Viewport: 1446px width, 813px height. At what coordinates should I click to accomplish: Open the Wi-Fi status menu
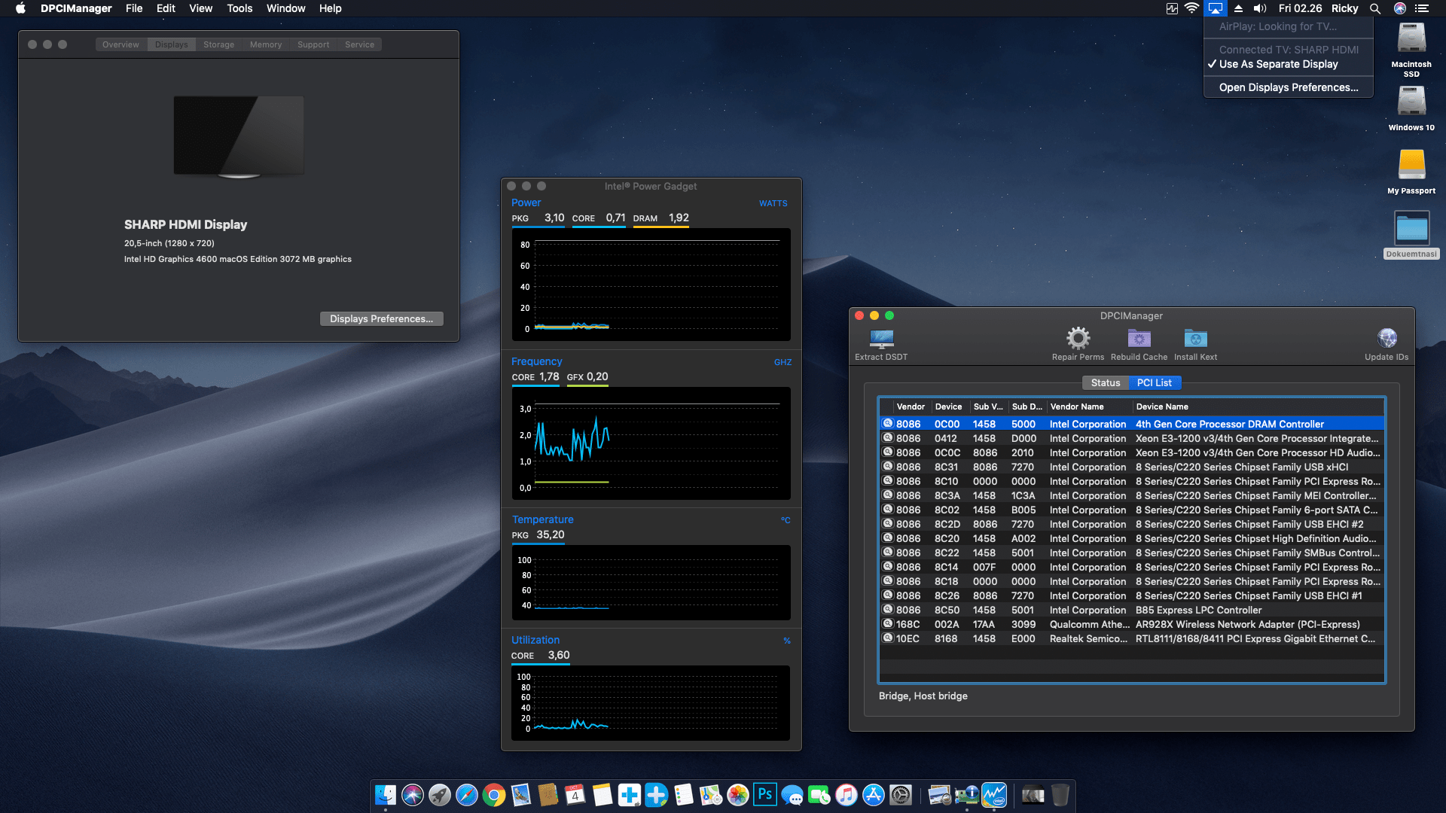click(x=1191, y=8)
